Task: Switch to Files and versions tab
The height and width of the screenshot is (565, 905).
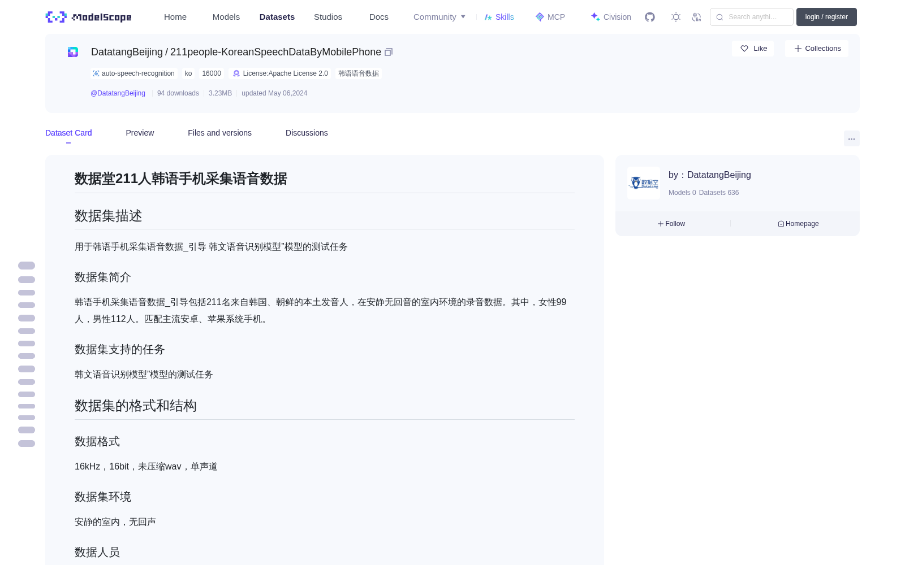Action: [219, 133]
